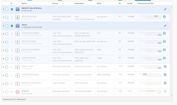
Task: Check the box for rule number 2
Action: [7, 34]
